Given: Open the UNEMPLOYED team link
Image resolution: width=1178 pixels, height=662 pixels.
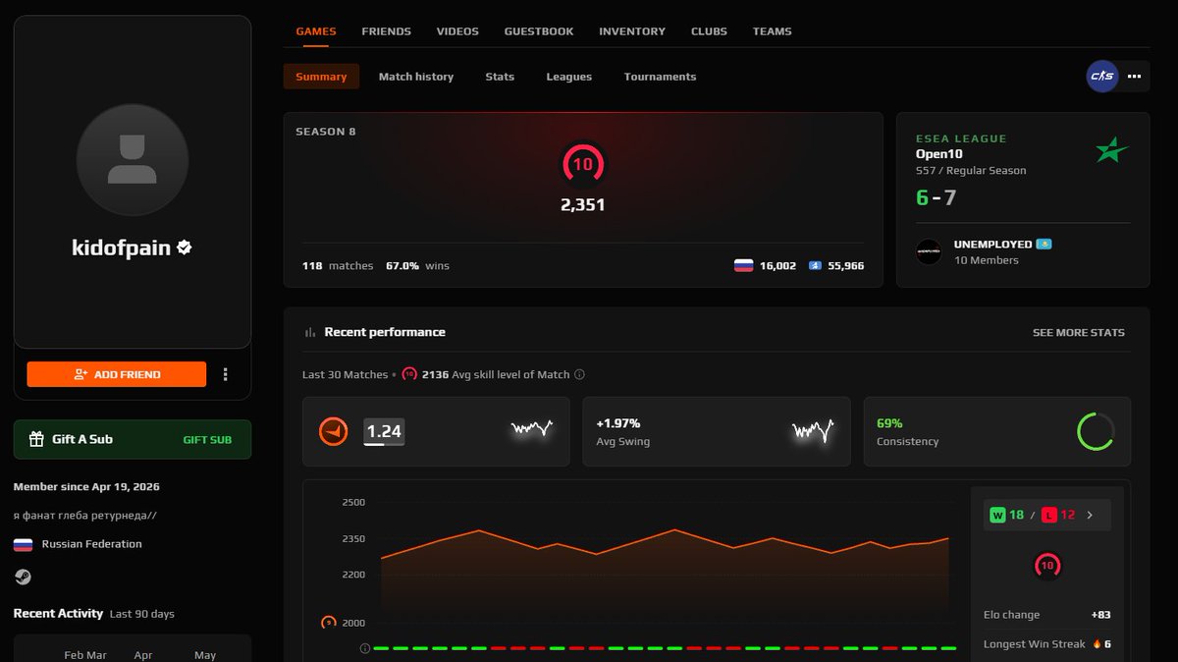Looking at the screenshot, I should coord(992,245).
